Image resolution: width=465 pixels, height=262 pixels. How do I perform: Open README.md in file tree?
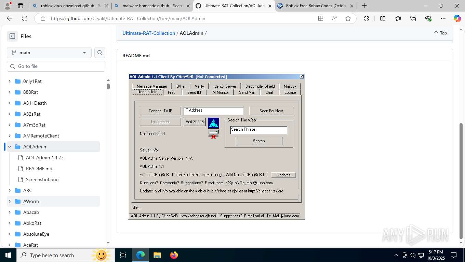pyautogui.click(x=39, y=169)
